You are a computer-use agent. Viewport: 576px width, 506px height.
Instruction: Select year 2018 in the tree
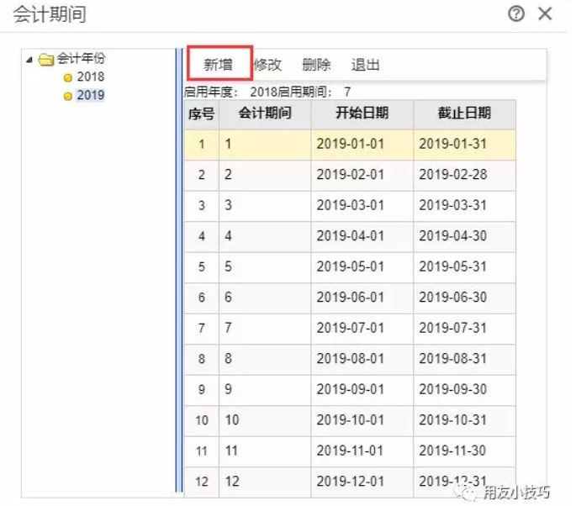[91, 77]
